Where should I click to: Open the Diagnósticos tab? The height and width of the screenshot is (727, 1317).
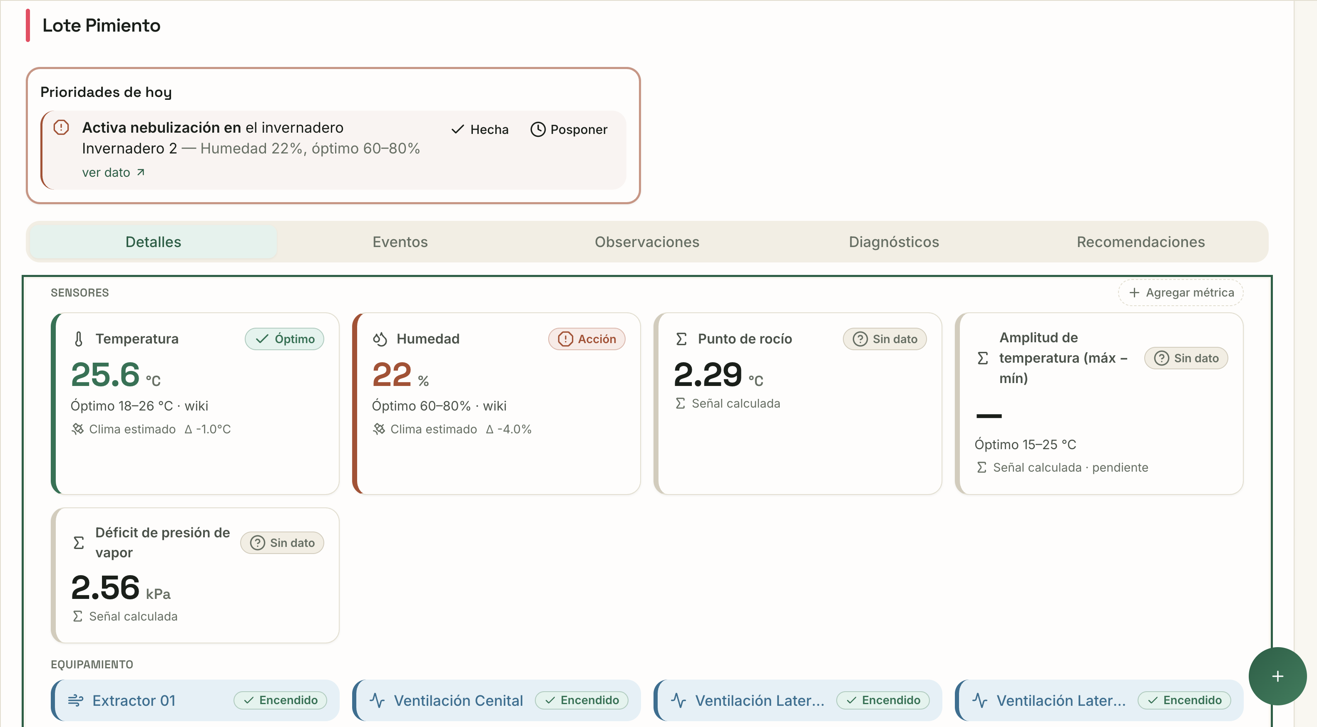point(894,242)
